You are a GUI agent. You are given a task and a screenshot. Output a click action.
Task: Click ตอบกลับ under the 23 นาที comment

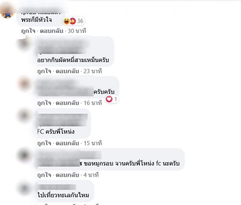pos(67,71)
